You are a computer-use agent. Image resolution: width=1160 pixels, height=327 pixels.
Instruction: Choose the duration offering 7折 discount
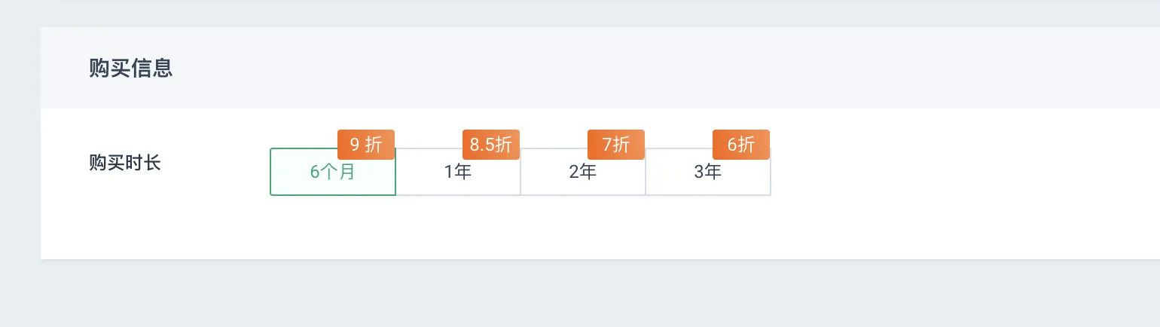pos(583,172)
